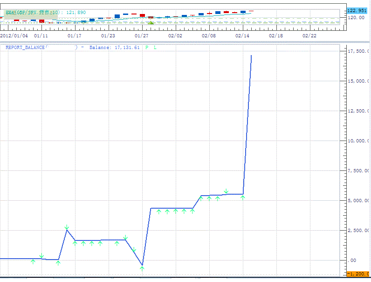This screenshot has width=371, height=282.
Task: Click the Balance 17,131.61 value text
Action: pos(114,48)
